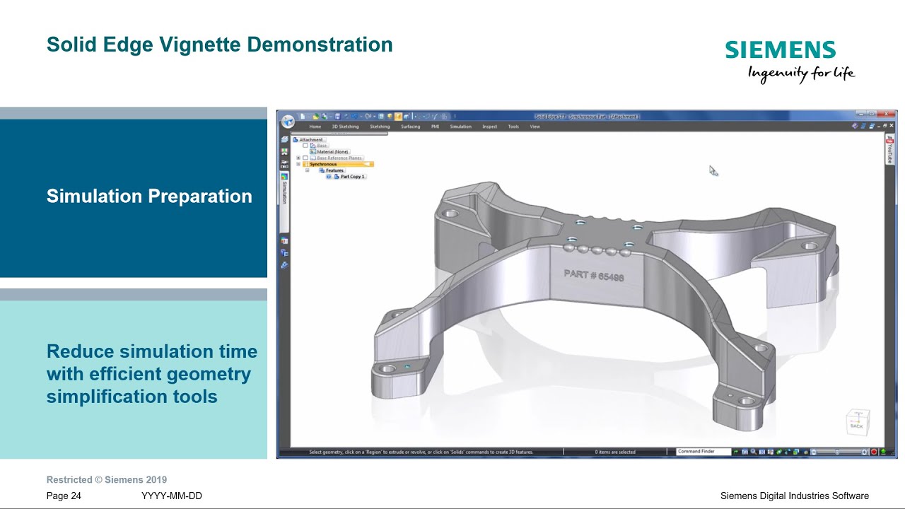Viewport: 905px width, 509px height.
Task: Click zoom slider plus button
Action: coord(864,452)
